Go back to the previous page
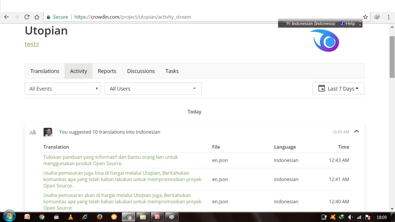The image size is (395, 222). 6,17
